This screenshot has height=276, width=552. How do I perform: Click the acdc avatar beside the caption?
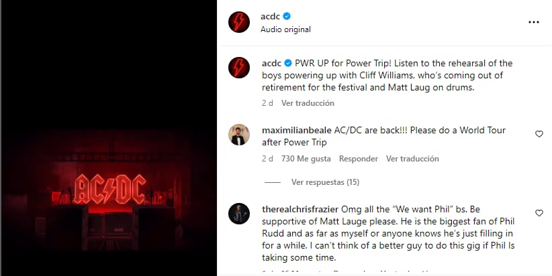coord(239,68)
